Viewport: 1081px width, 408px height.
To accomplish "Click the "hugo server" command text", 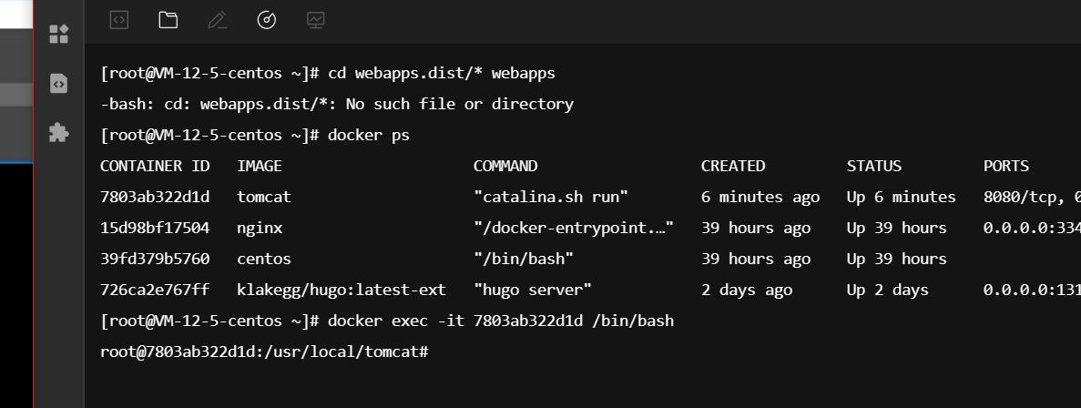I will click(533, 291).
